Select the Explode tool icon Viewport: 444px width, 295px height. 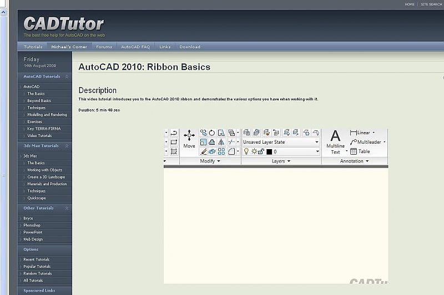[x=212, y=151]
